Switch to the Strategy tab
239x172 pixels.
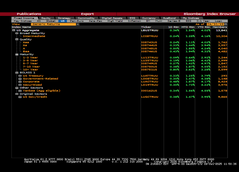64,18
